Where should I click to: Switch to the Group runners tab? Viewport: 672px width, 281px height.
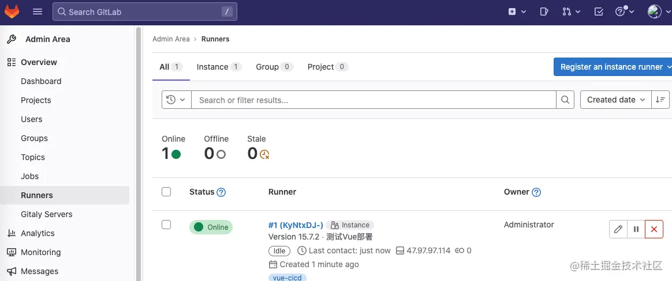click(274, 67)
